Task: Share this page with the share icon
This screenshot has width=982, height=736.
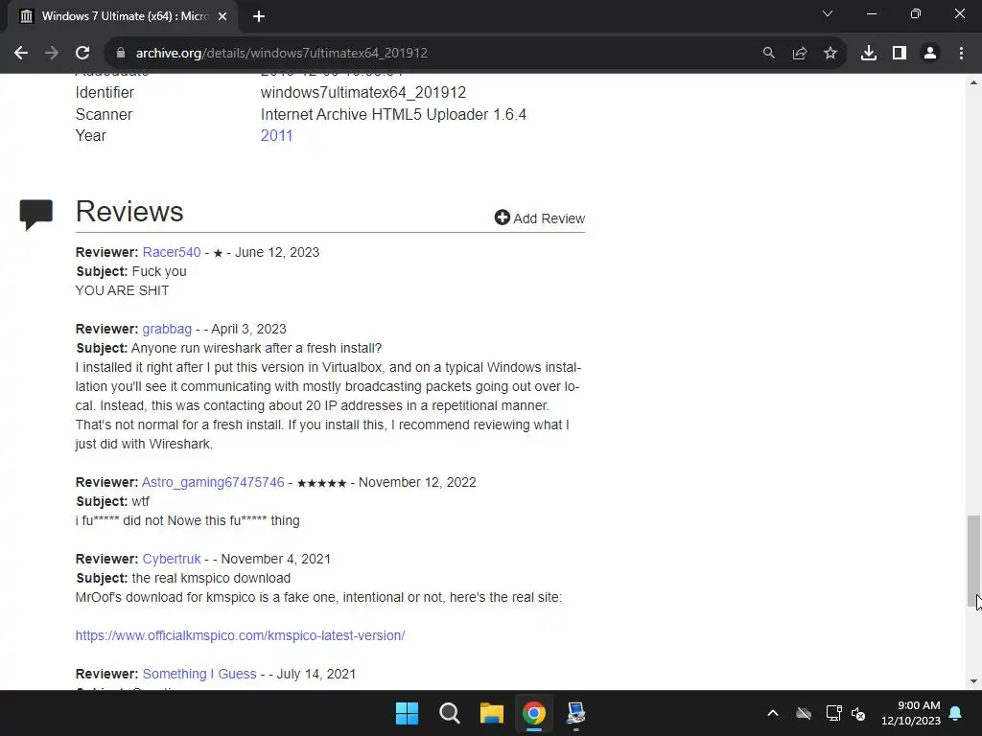Action: (x=800, y=54)
